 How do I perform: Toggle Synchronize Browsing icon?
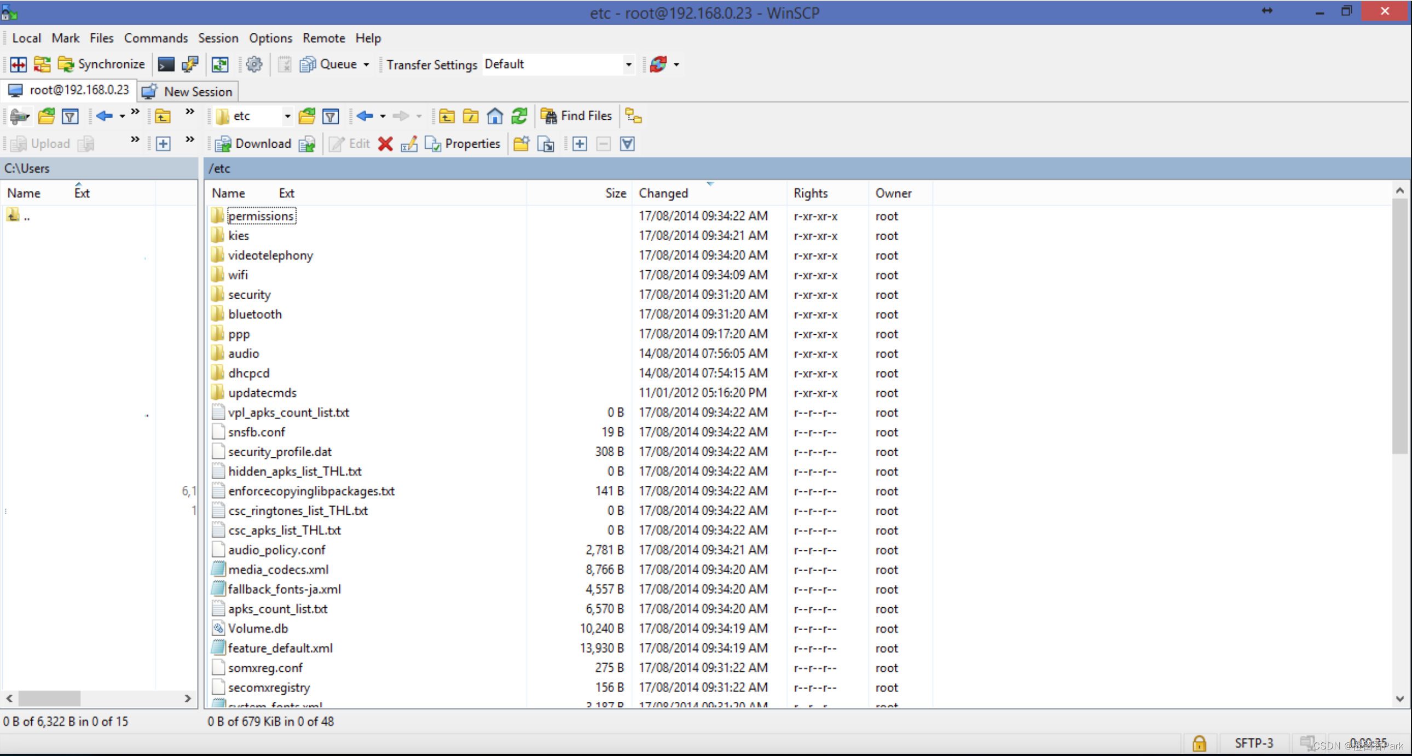click(220, 65)
